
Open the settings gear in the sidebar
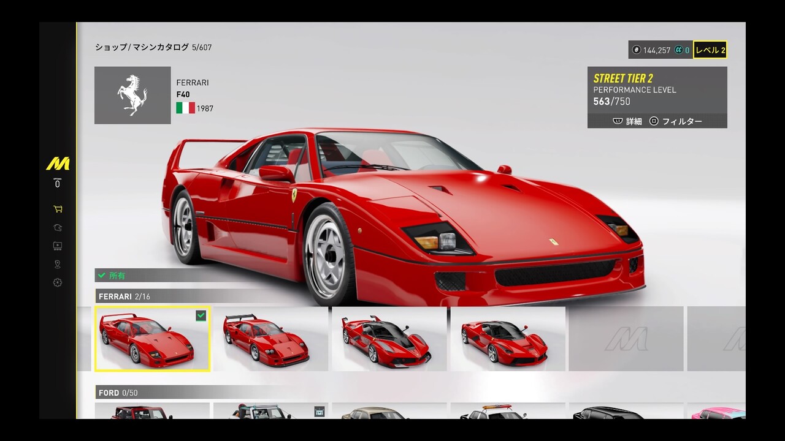(x=58, y=282)
